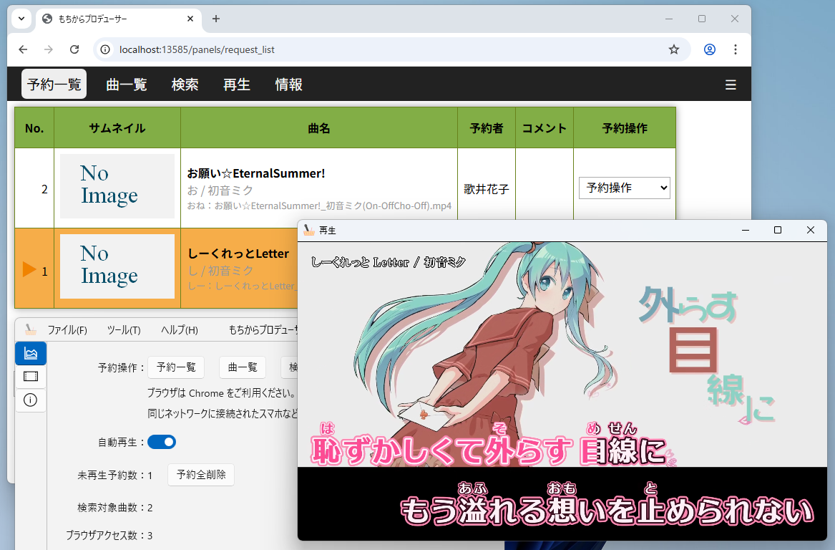The height and width of the screenshot is (550, 835).
Task: Click No Image thumbnail for しーくれっとLetter
Action: click(x=117, y=266)
